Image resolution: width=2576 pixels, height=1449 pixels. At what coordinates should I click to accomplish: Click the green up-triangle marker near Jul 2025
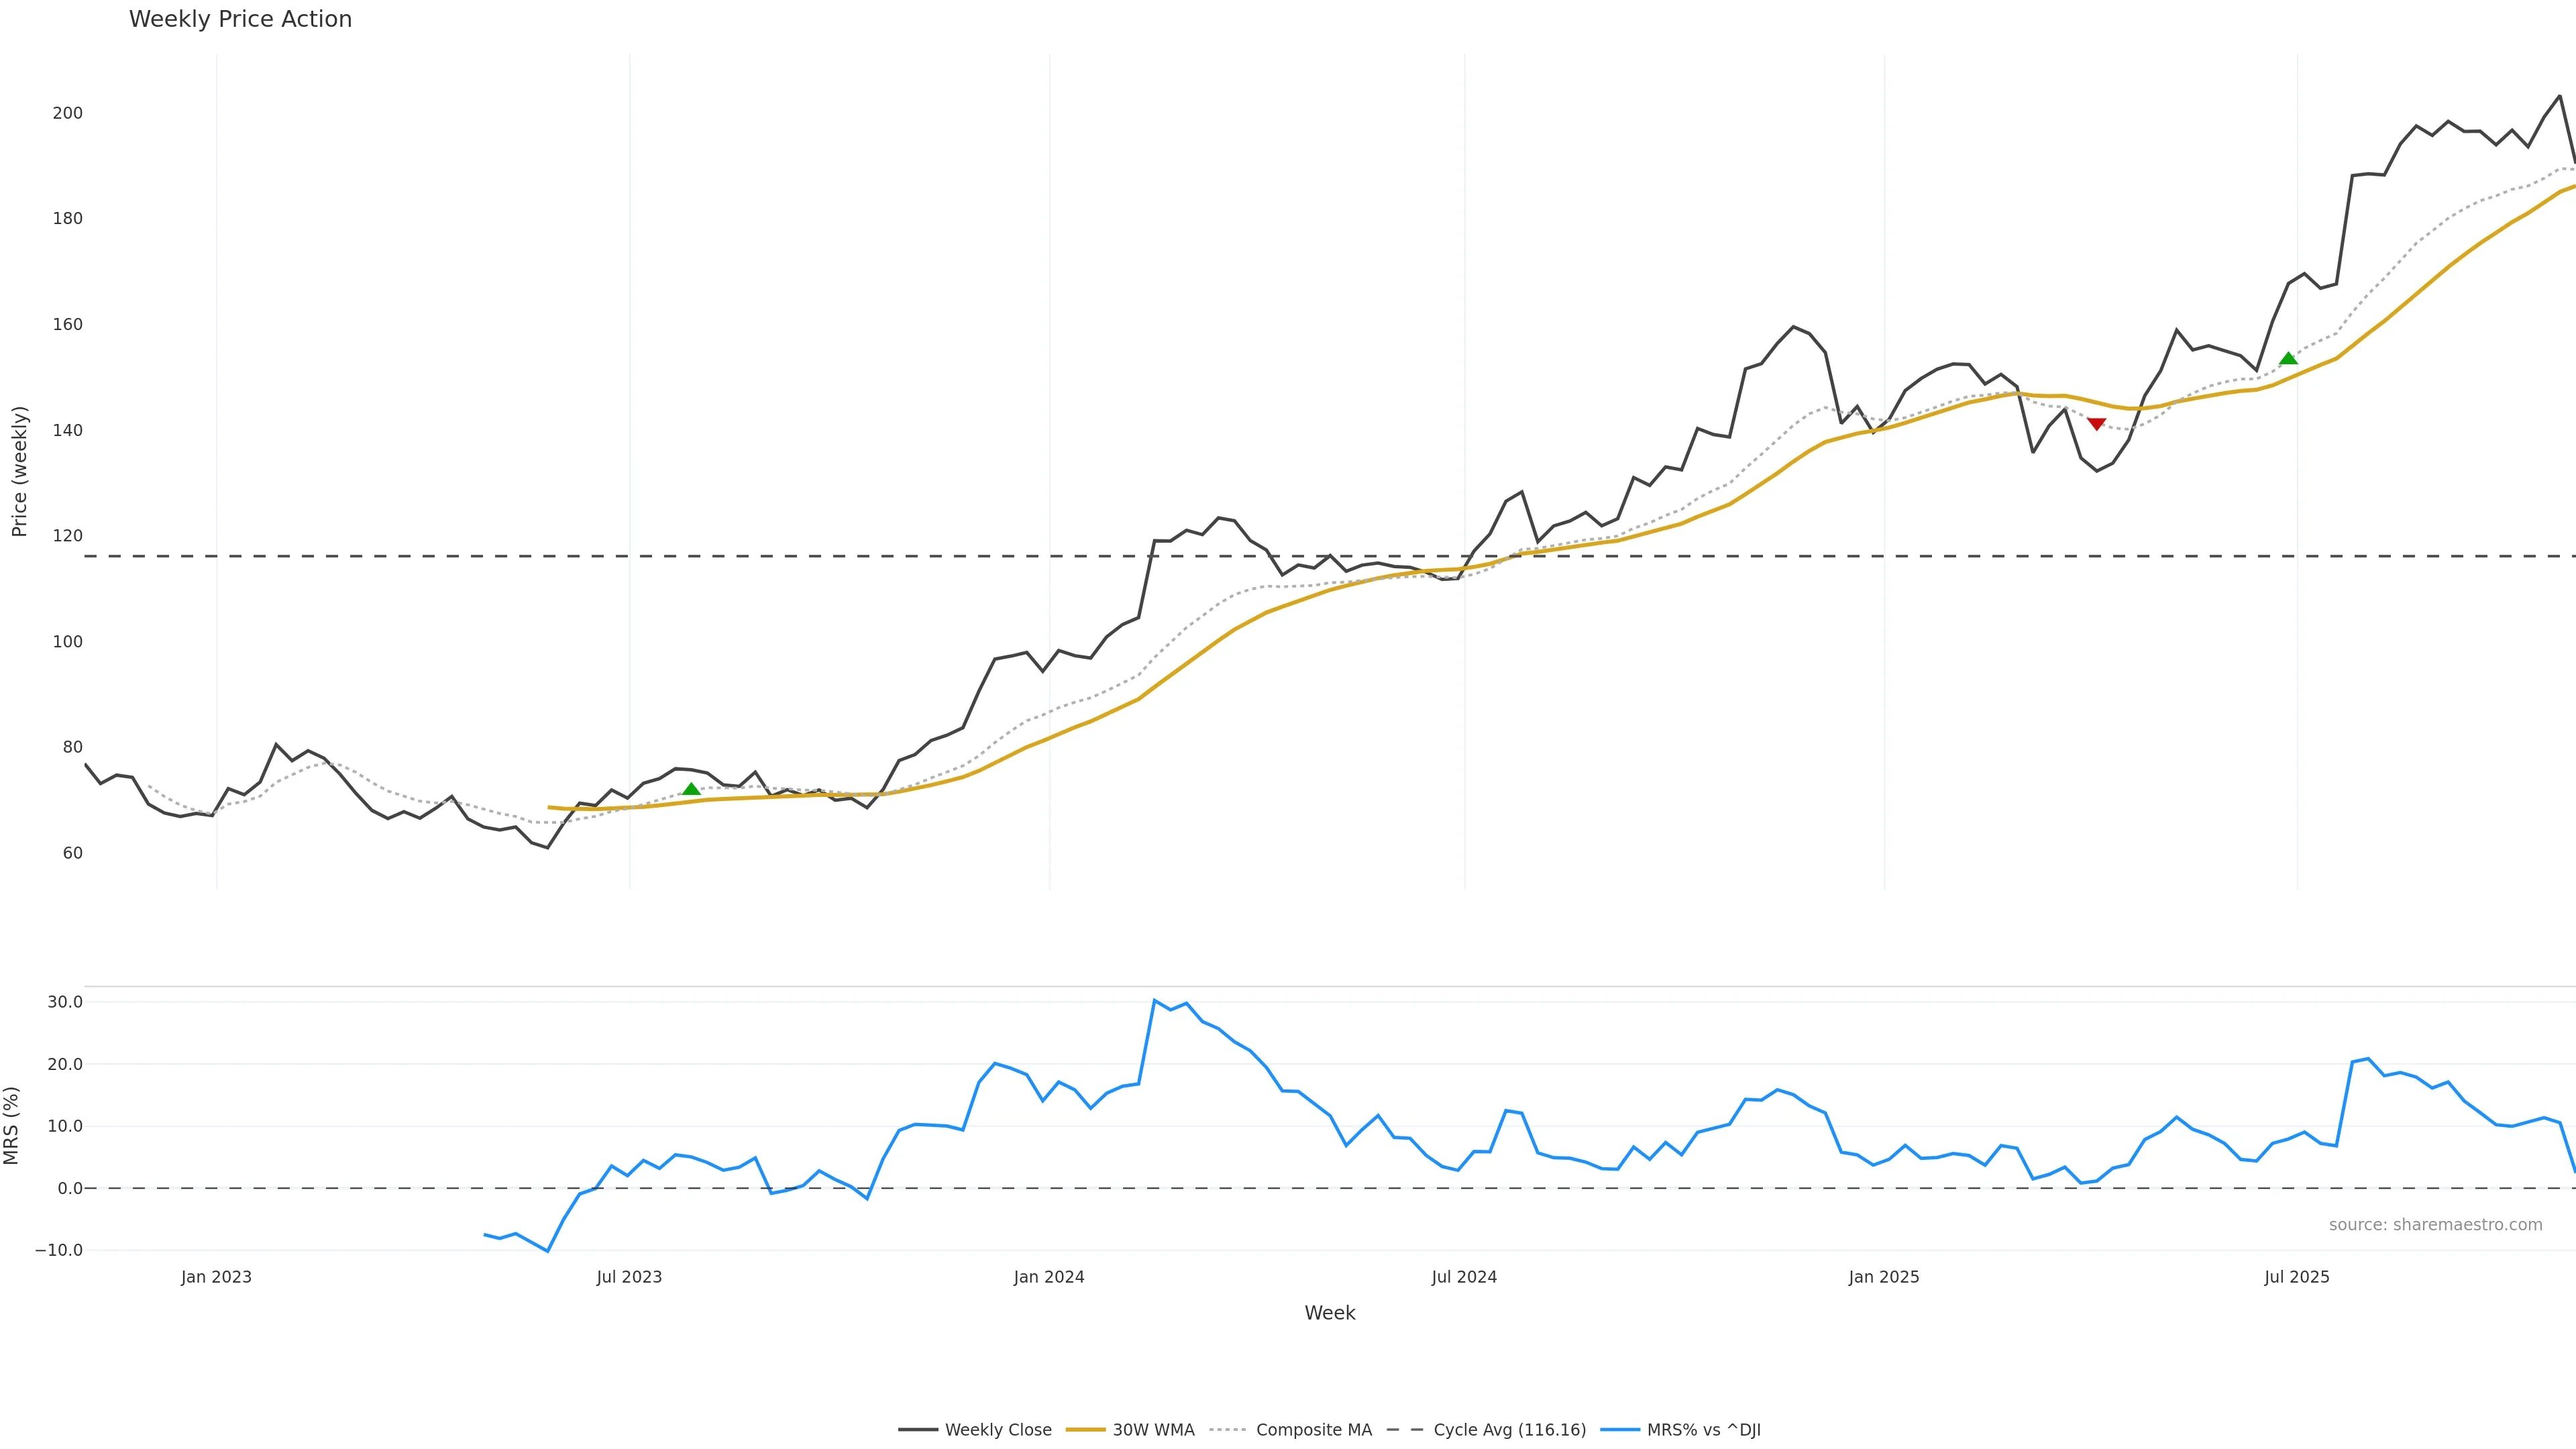[x=2288, y=358]
